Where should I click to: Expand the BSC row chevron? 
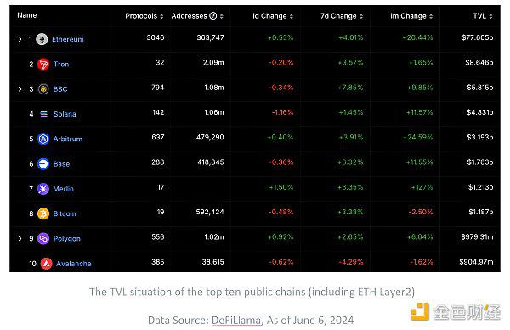(x=20, y=89)
